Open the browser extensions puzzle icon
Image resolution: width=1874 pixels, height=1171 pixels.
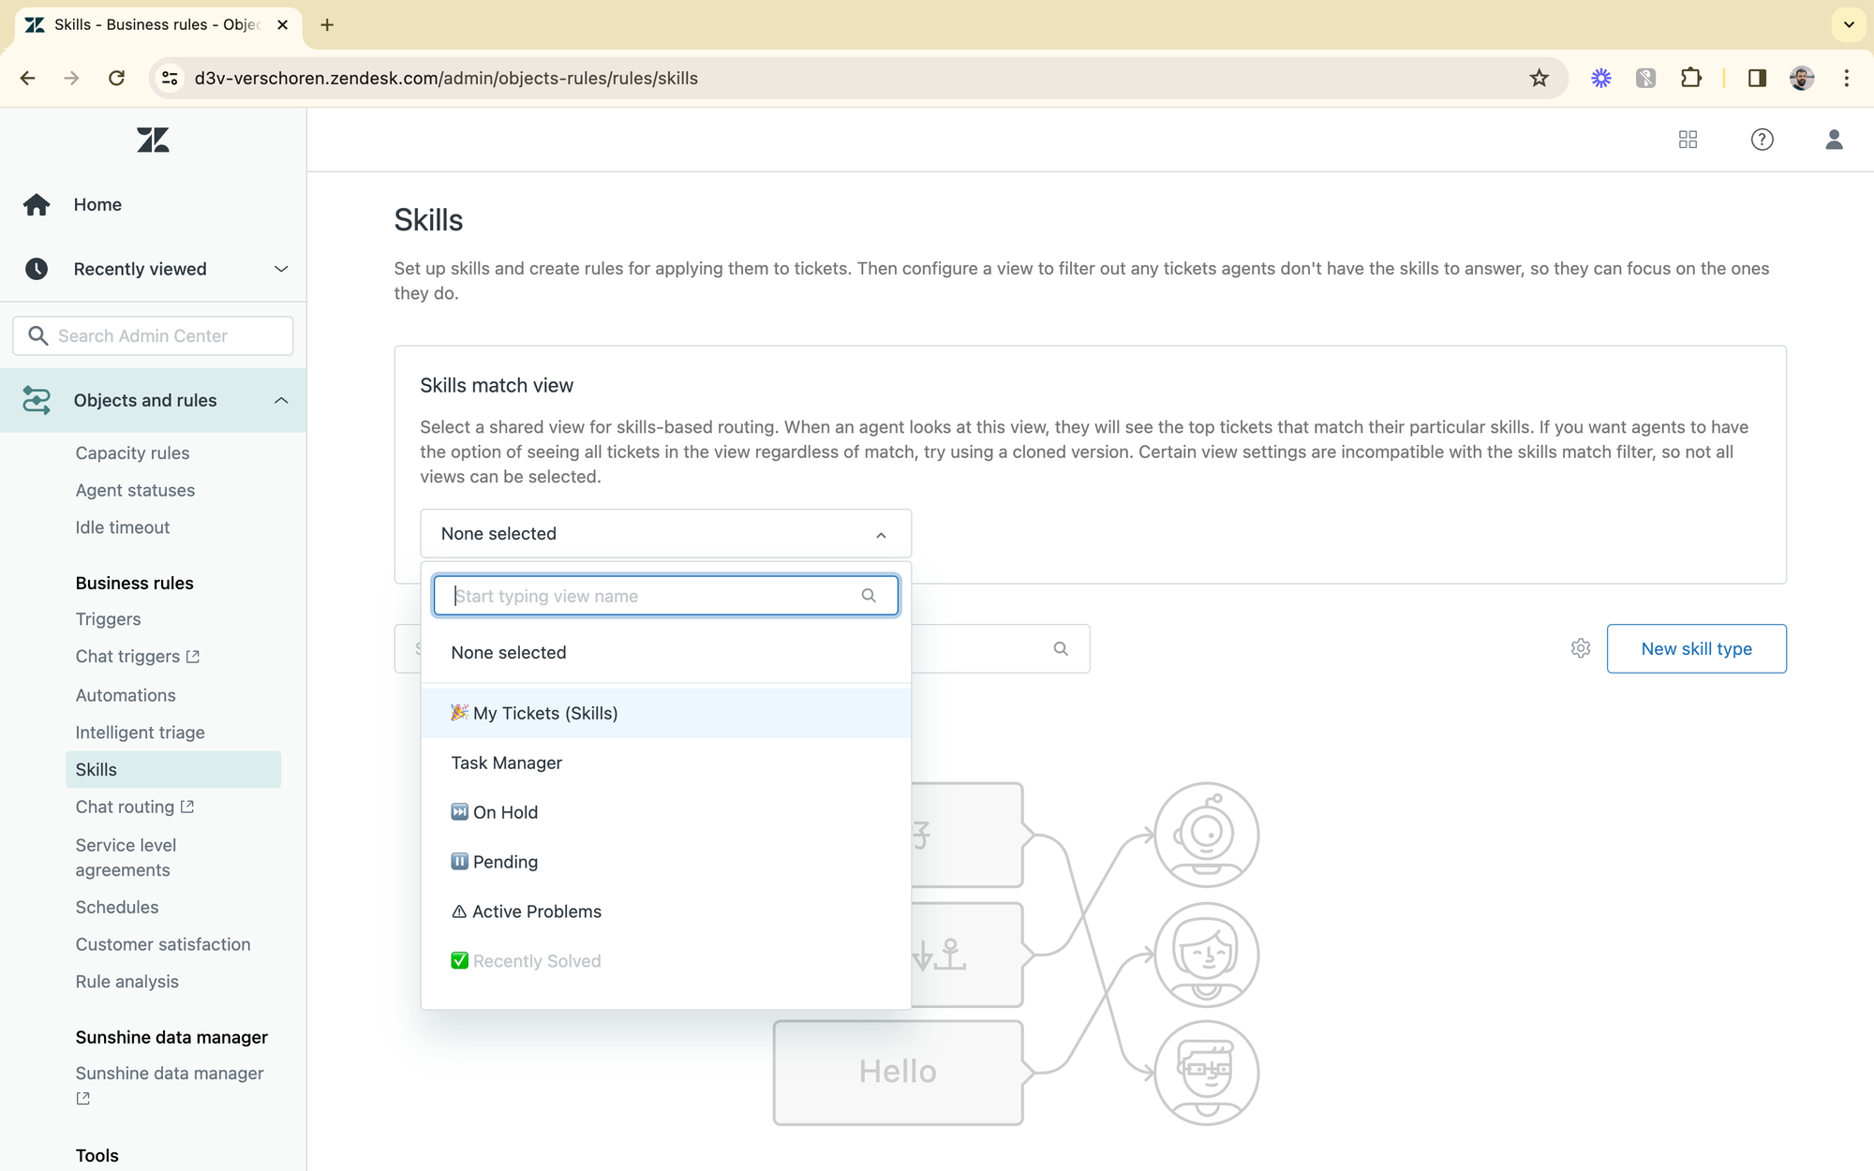(1690, 78)
